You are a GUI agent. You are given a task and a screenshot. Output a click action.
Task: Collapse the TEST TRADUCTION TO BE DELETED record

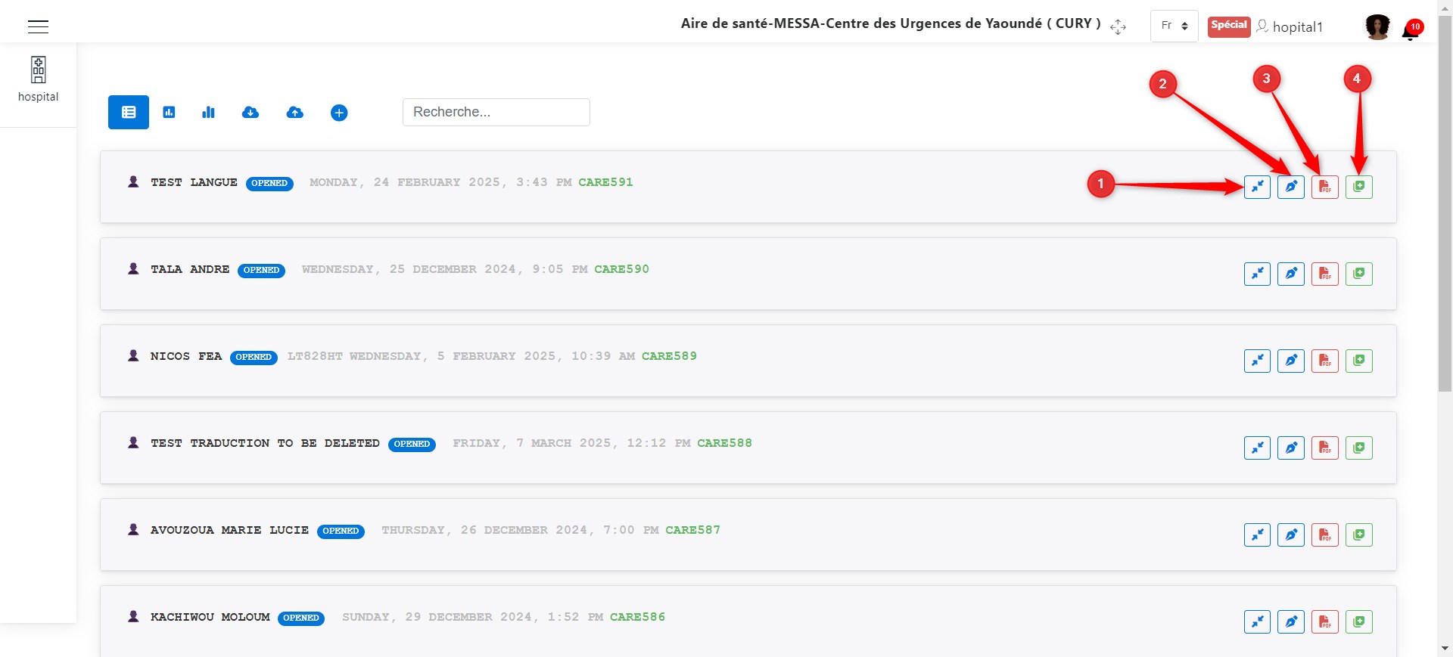coord(1258,448)
